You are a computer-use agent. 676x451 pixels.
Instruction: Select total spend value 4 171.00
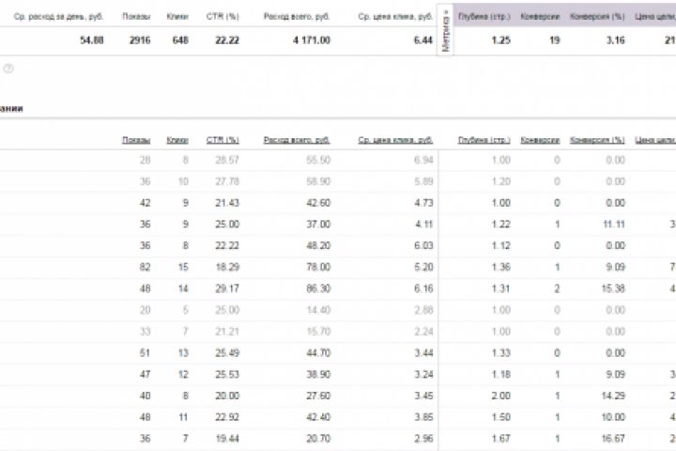coord(312,40)
